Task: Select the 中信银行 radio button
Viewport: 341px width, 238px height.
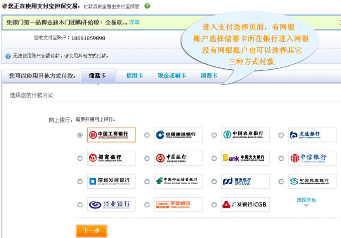Action: 281,158
